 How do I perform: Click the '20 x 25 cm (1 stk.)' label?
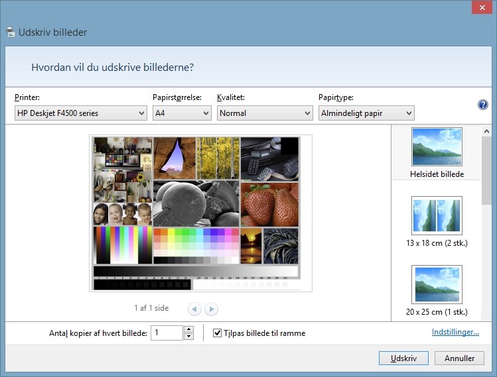click(437, 312)
